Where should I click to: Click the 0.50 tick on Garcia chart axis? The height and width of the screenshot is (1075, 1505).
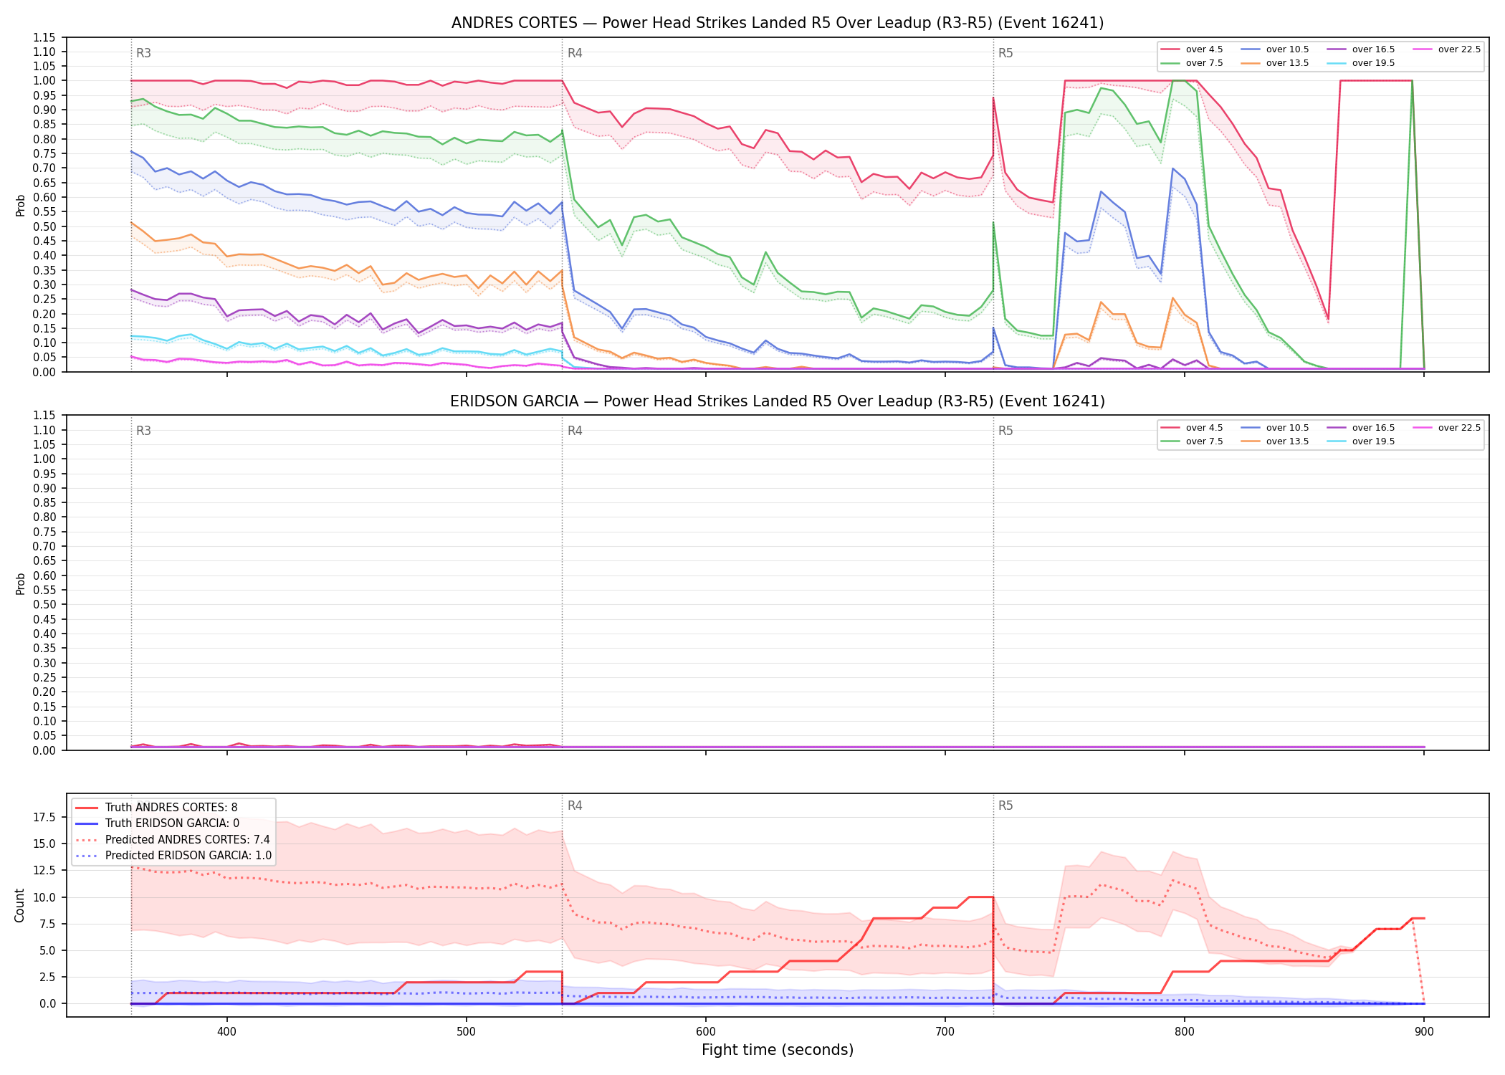click(44, 604)
